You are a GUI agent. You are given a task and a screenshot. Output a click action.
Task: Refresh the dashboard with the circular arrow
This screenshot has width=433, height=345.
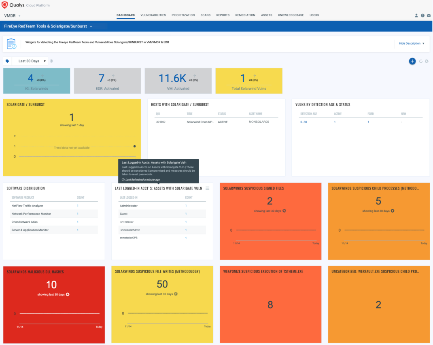tap(421, 61)
